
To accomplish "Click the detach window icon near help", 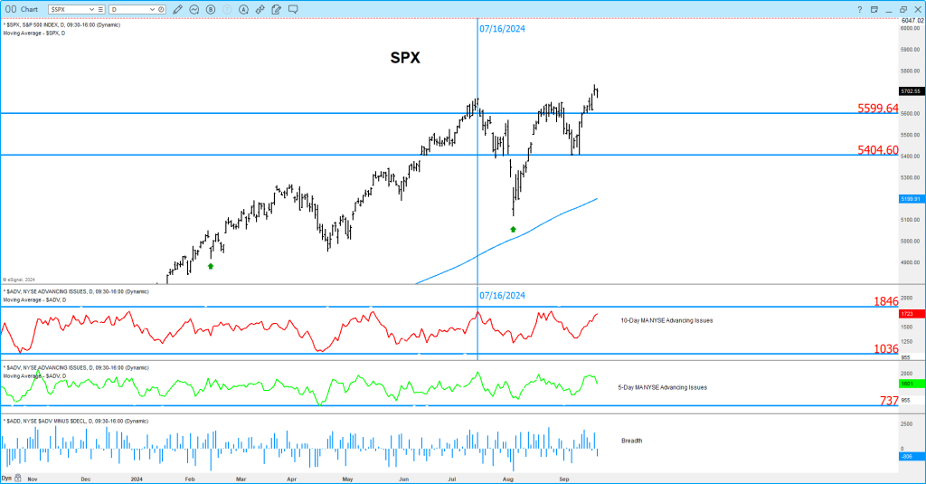I will coord(874,9).
